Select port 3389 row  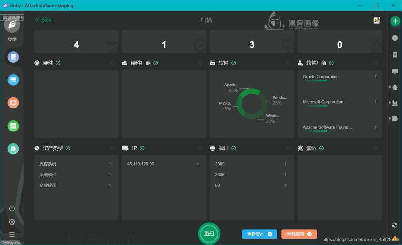(252, 164)
